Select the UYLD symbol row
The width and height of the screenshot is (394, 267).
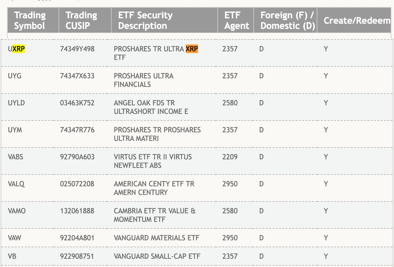[x=16, y=103]
